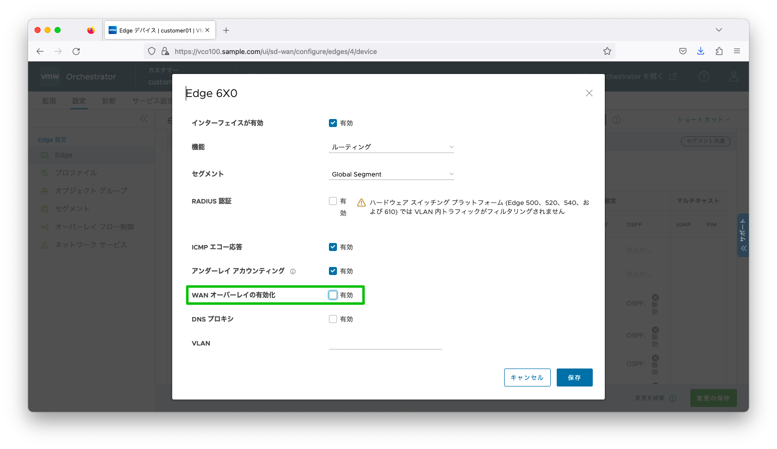The image size is (777, 449).
Task: Open the browser tab list chevron
Action: [718, 30]
